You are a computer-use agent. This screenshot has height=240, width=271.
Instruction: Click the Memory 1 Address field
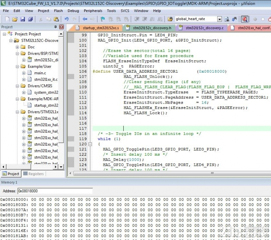pyautogui.click(x=55, y=191)
